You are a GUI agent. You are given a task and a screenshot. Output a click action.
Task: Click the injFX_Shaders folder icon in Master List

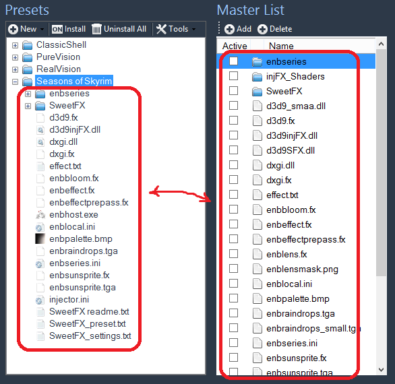[257, 77]
